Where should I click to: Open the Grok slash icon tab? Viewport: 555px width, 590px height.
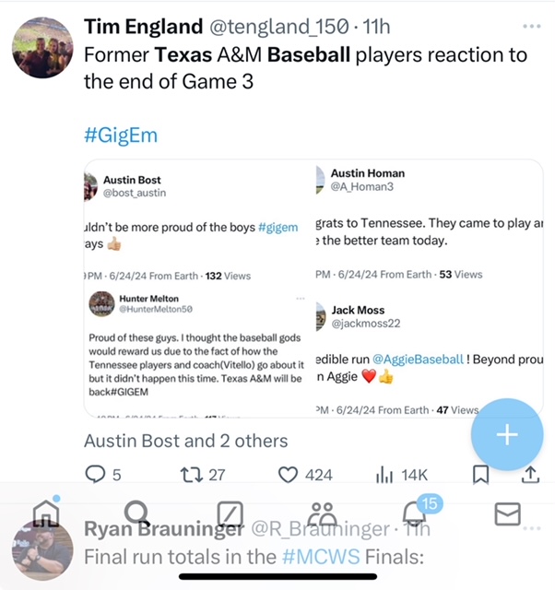point(230,513)
